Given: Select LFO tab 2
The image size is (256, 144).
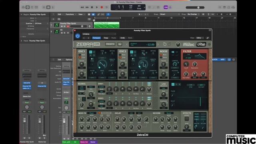Looking at the screenshot, I should click(x=176, y=84).
